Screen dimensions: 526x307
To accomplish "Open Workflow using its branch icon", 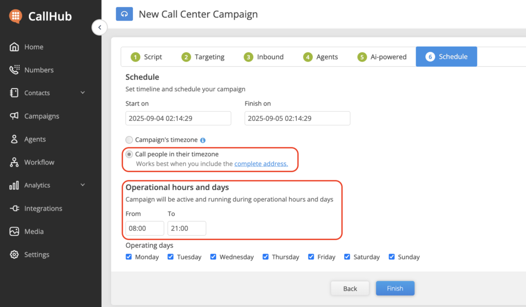I will pos(14,162).
